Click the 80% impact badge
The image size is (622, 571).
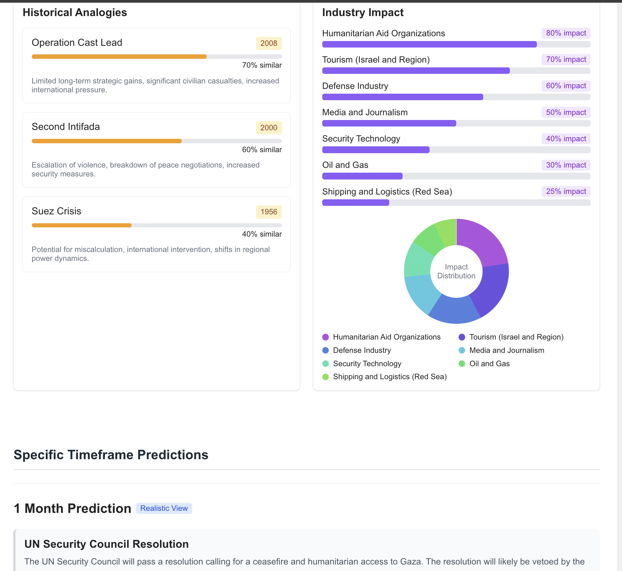566,33
